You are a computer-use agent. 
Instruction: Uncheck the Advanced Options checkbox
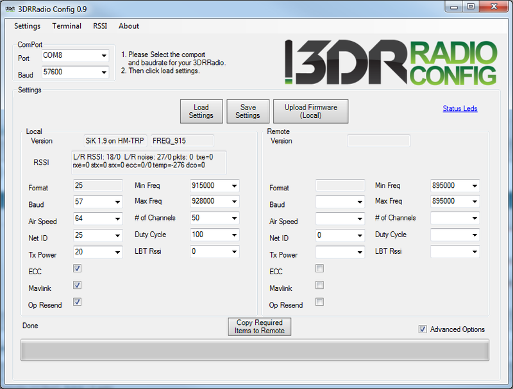tap(423, 329)
